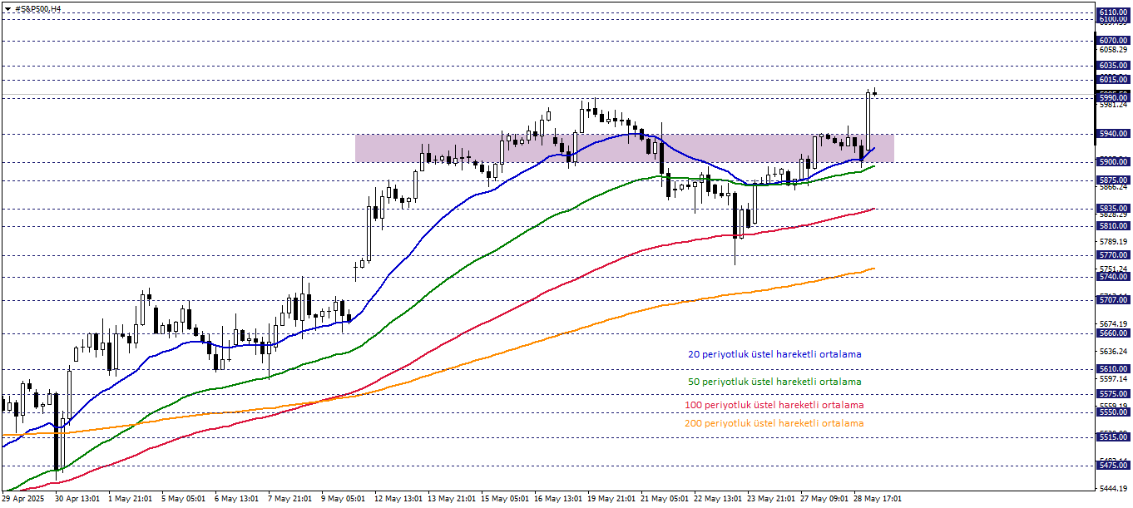Click the 9 May 05:01 time axis label
1133x508 pixels.
[x=344, y=500]
